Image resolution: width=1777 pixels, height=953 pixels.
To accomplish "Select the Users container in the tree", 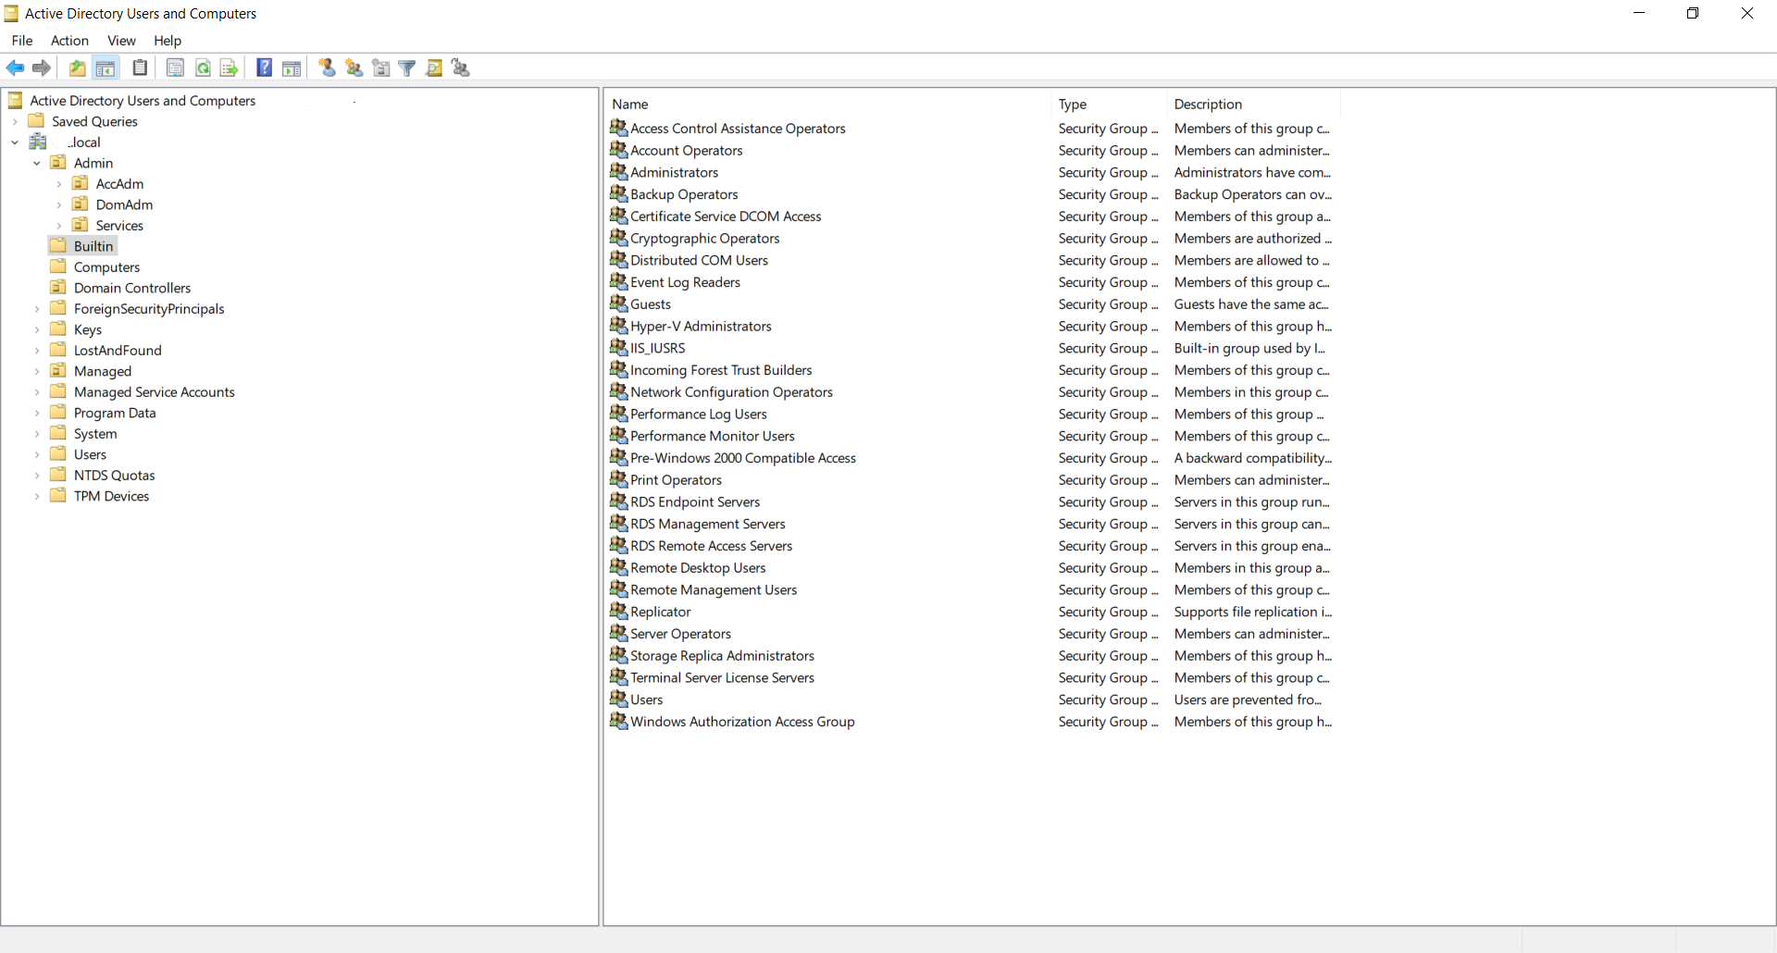I will pos(90,454).
